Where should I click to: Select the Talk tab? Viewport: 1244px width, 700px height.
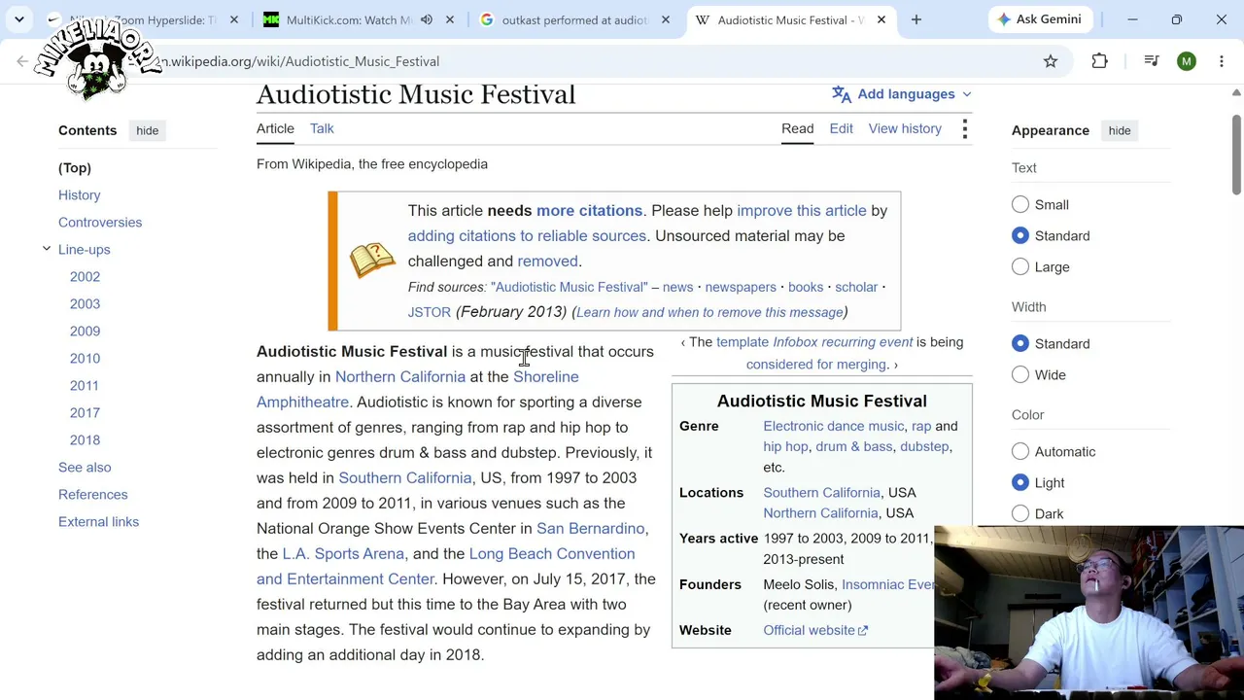point(322,128)
